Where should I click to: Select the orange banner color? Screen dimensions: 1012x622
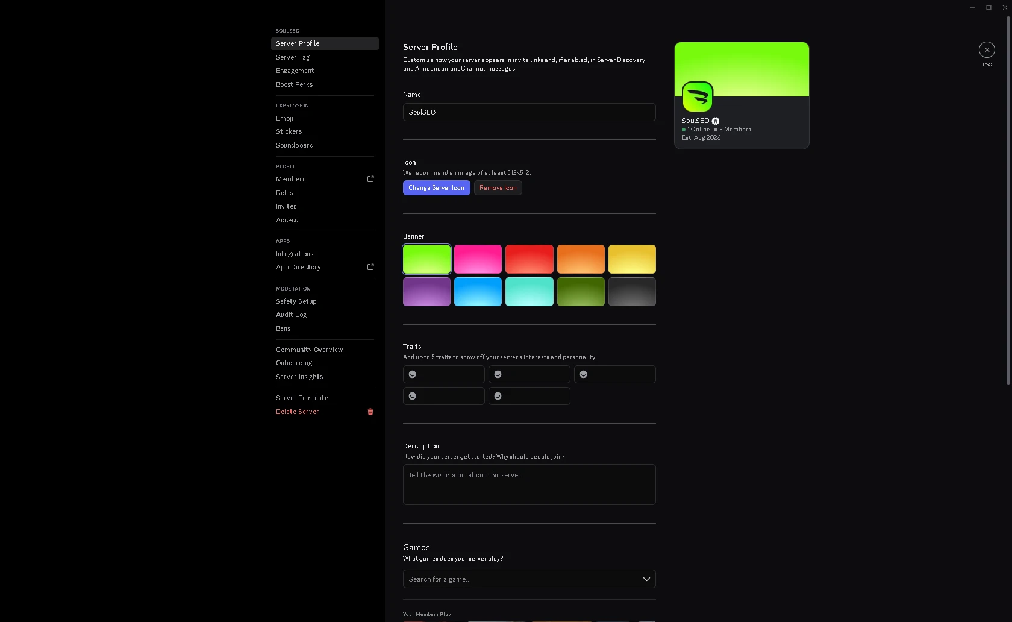(581, 259)
